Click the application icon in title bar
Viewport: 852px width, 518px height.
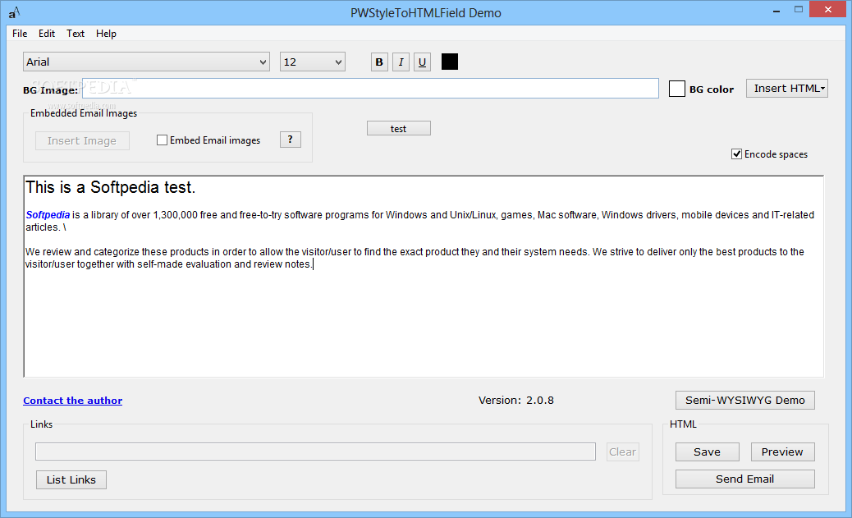tap(14, 12)
